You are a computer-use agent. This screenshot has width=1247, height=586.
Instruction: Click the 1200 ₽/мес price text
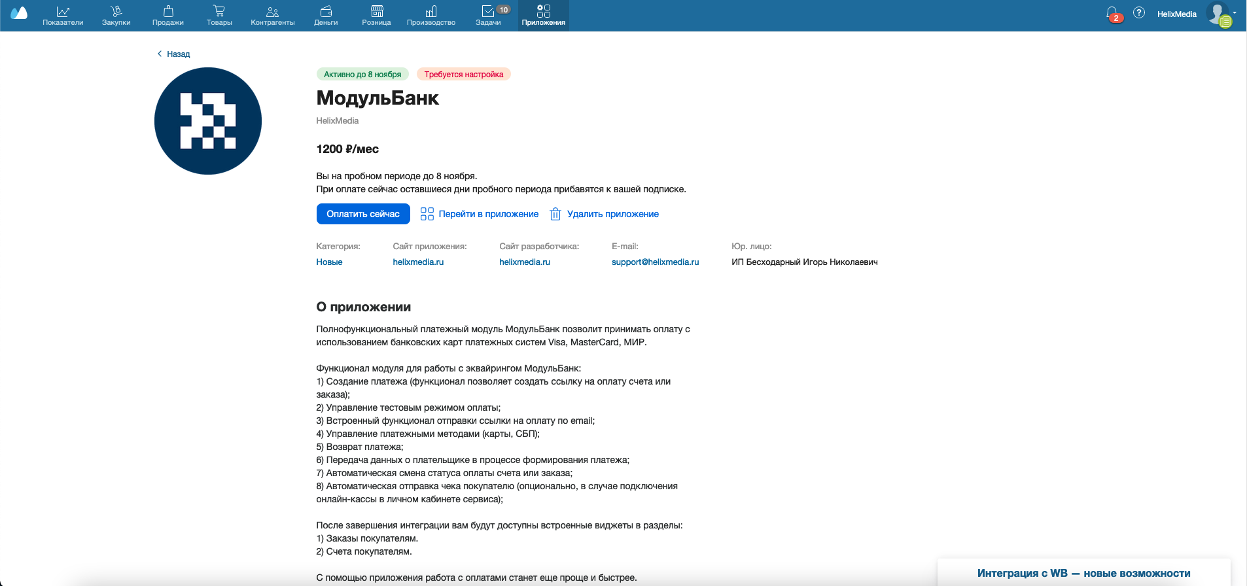pos(347,149)
